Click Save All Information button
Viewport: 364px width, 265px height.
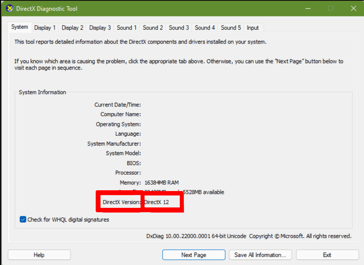click(x=260, y=255)
